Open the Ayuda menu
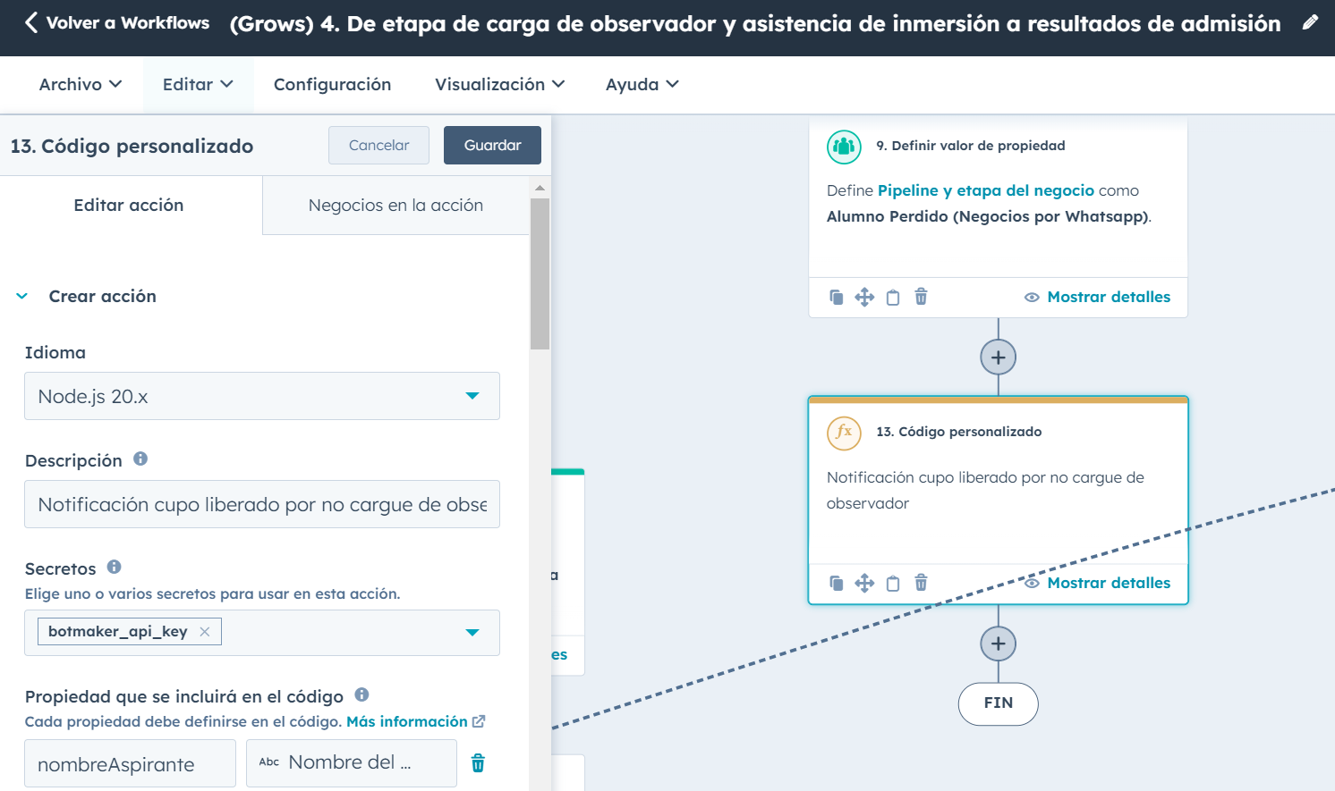The image size is (1335, 791). click(x=642, y=84)
